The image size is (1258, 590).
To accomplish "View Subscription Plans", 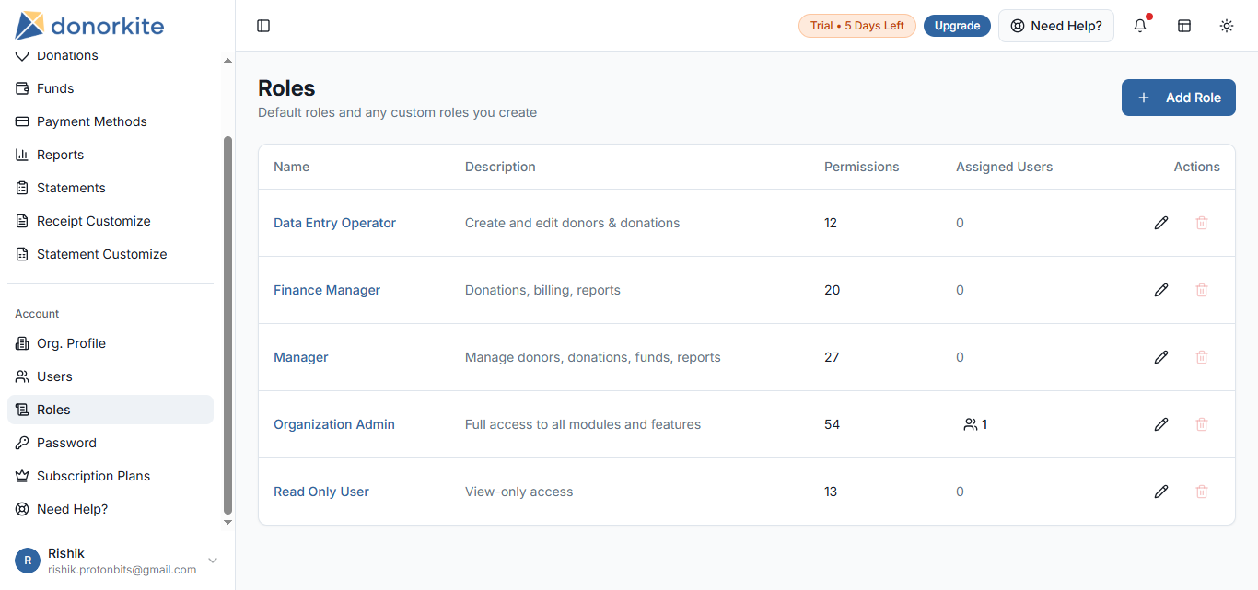I will click(111, 476).
